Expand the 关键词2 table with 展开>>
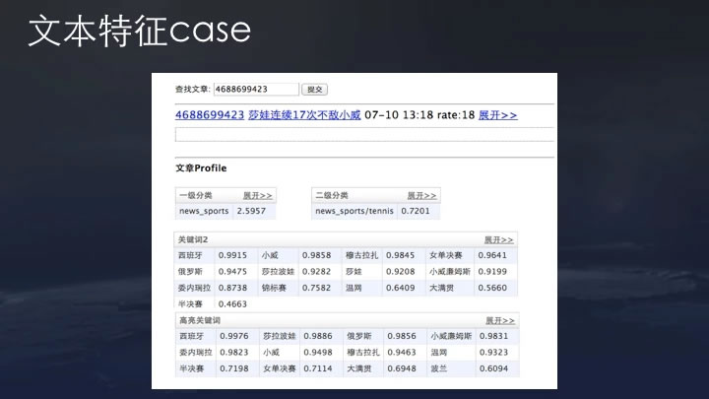Image resolution: width=709 pixels, height=399 pixels. click(498, 239)
